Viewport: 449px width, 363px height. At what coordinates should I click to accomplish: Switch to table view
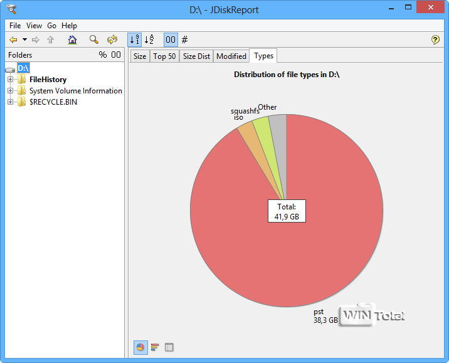click(x=169, y=347)
